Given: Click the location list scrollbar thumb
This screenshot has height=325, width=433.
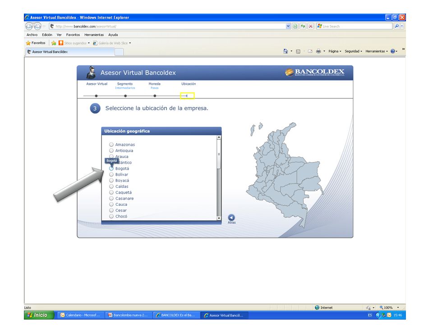Looking at the screenshot, I should [x=219, y=154].
